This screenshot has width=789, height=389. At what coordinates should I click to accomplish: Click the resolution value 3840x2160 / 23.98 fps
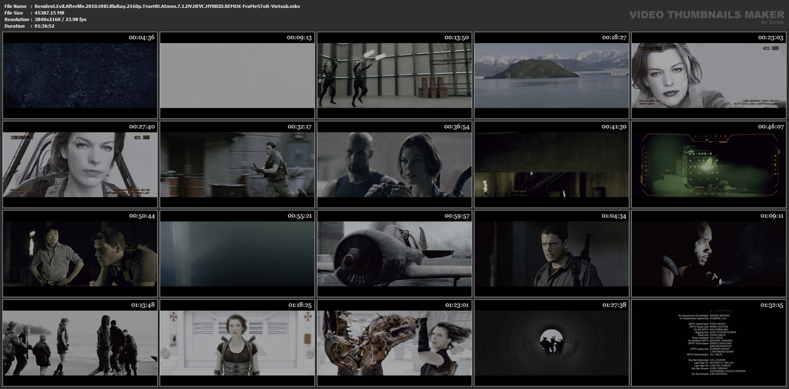60,19
